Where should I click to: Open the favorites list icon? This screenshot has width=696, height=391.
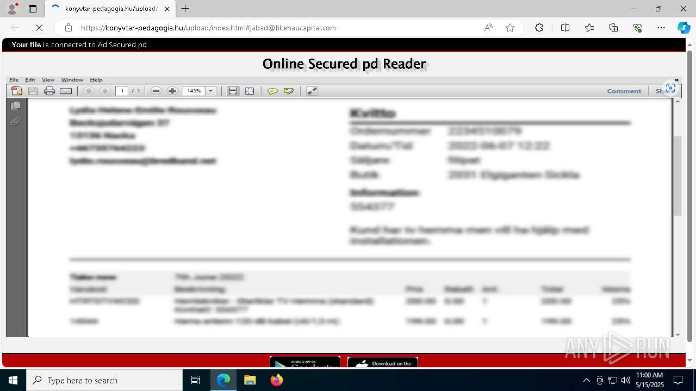tap(589, 28)
